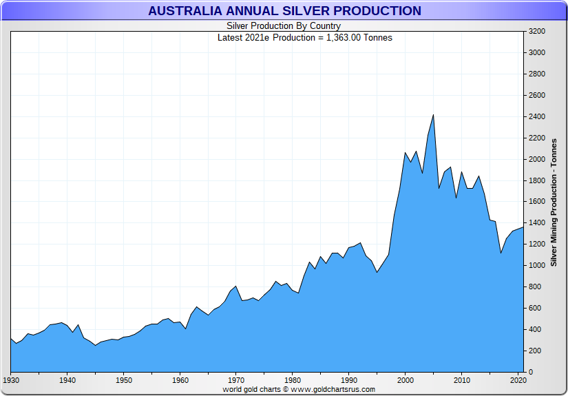Click the 1000 y-axis tick label
Image resolution: width=568 pixels, height=396 pixels.
(537, 266)
